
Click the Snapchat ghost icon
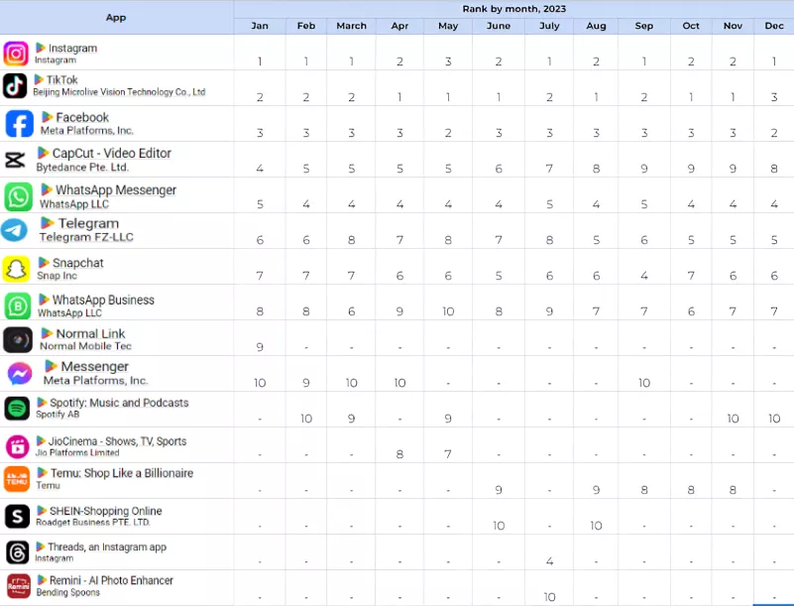coord(16,269)
